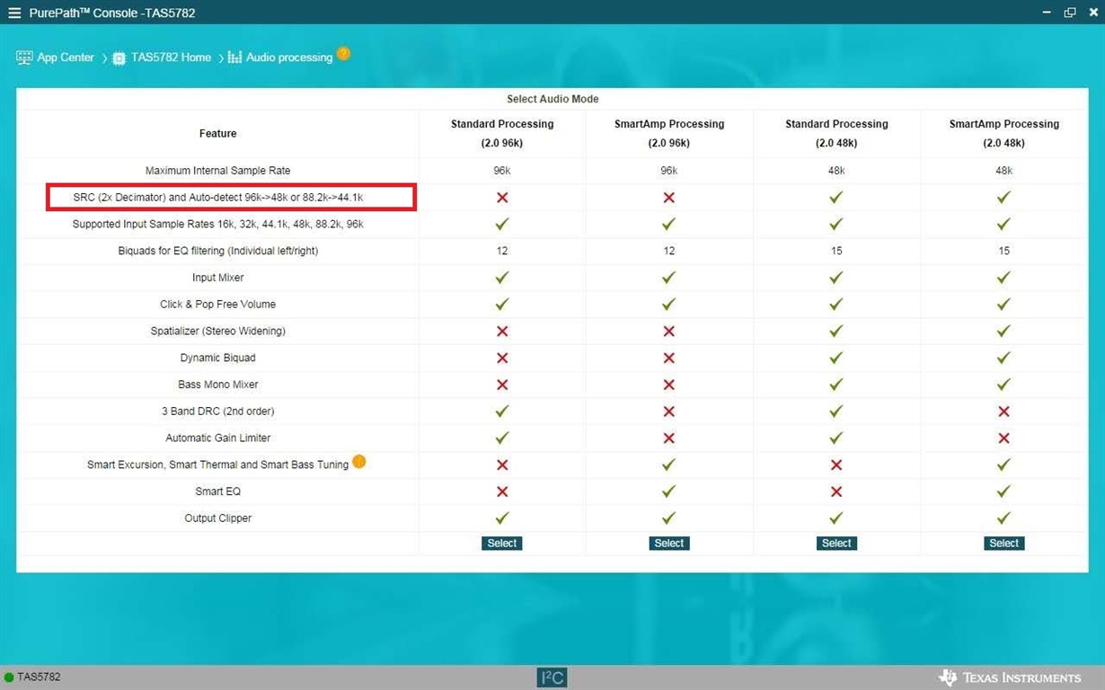Image resolution: width=1105 pixels, height=690 pixels.
Task: Select Standard Processing (2.0 96k) mode
Action: pos(502,543)
